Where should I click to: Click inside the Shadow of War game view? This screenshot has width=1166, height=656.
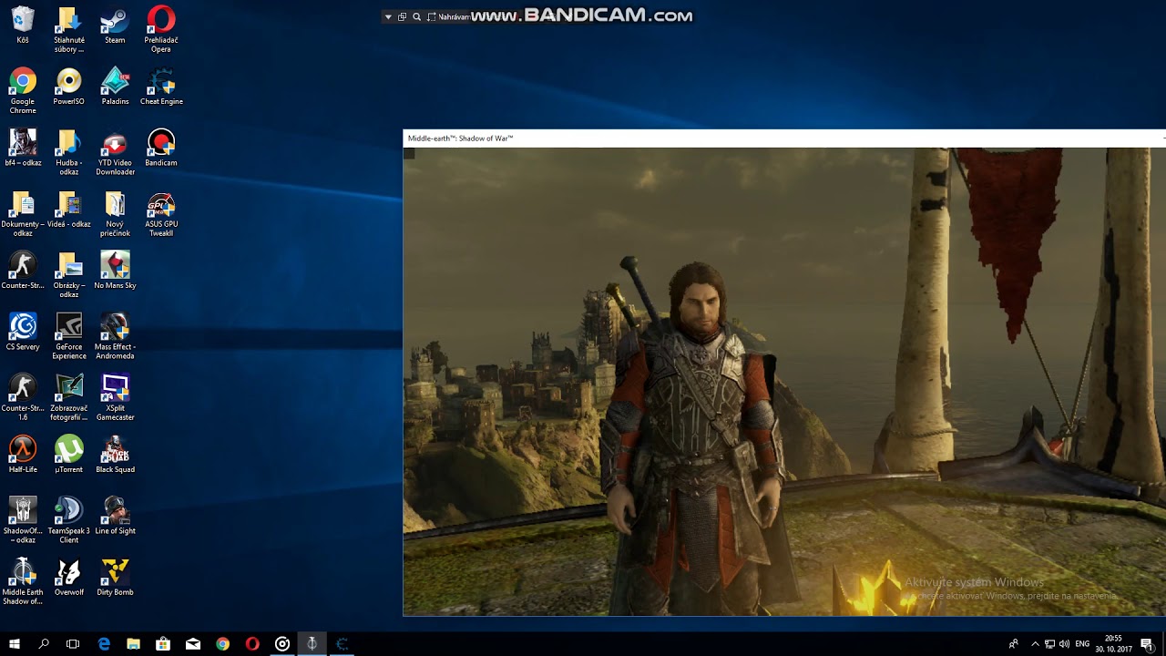click(x=784, y=382)
